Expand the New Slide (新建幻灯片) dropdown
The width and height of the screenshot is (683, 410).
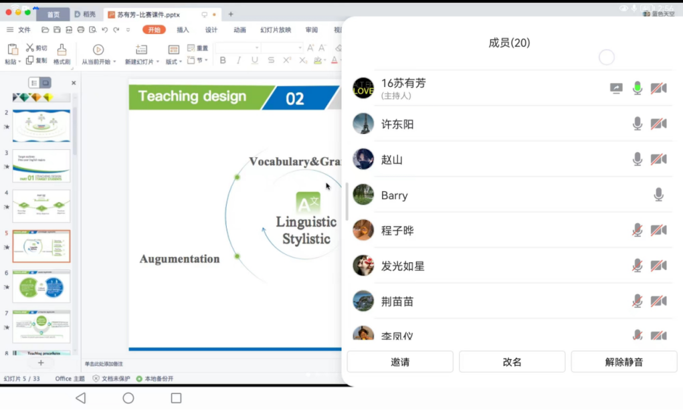[158, 62]
